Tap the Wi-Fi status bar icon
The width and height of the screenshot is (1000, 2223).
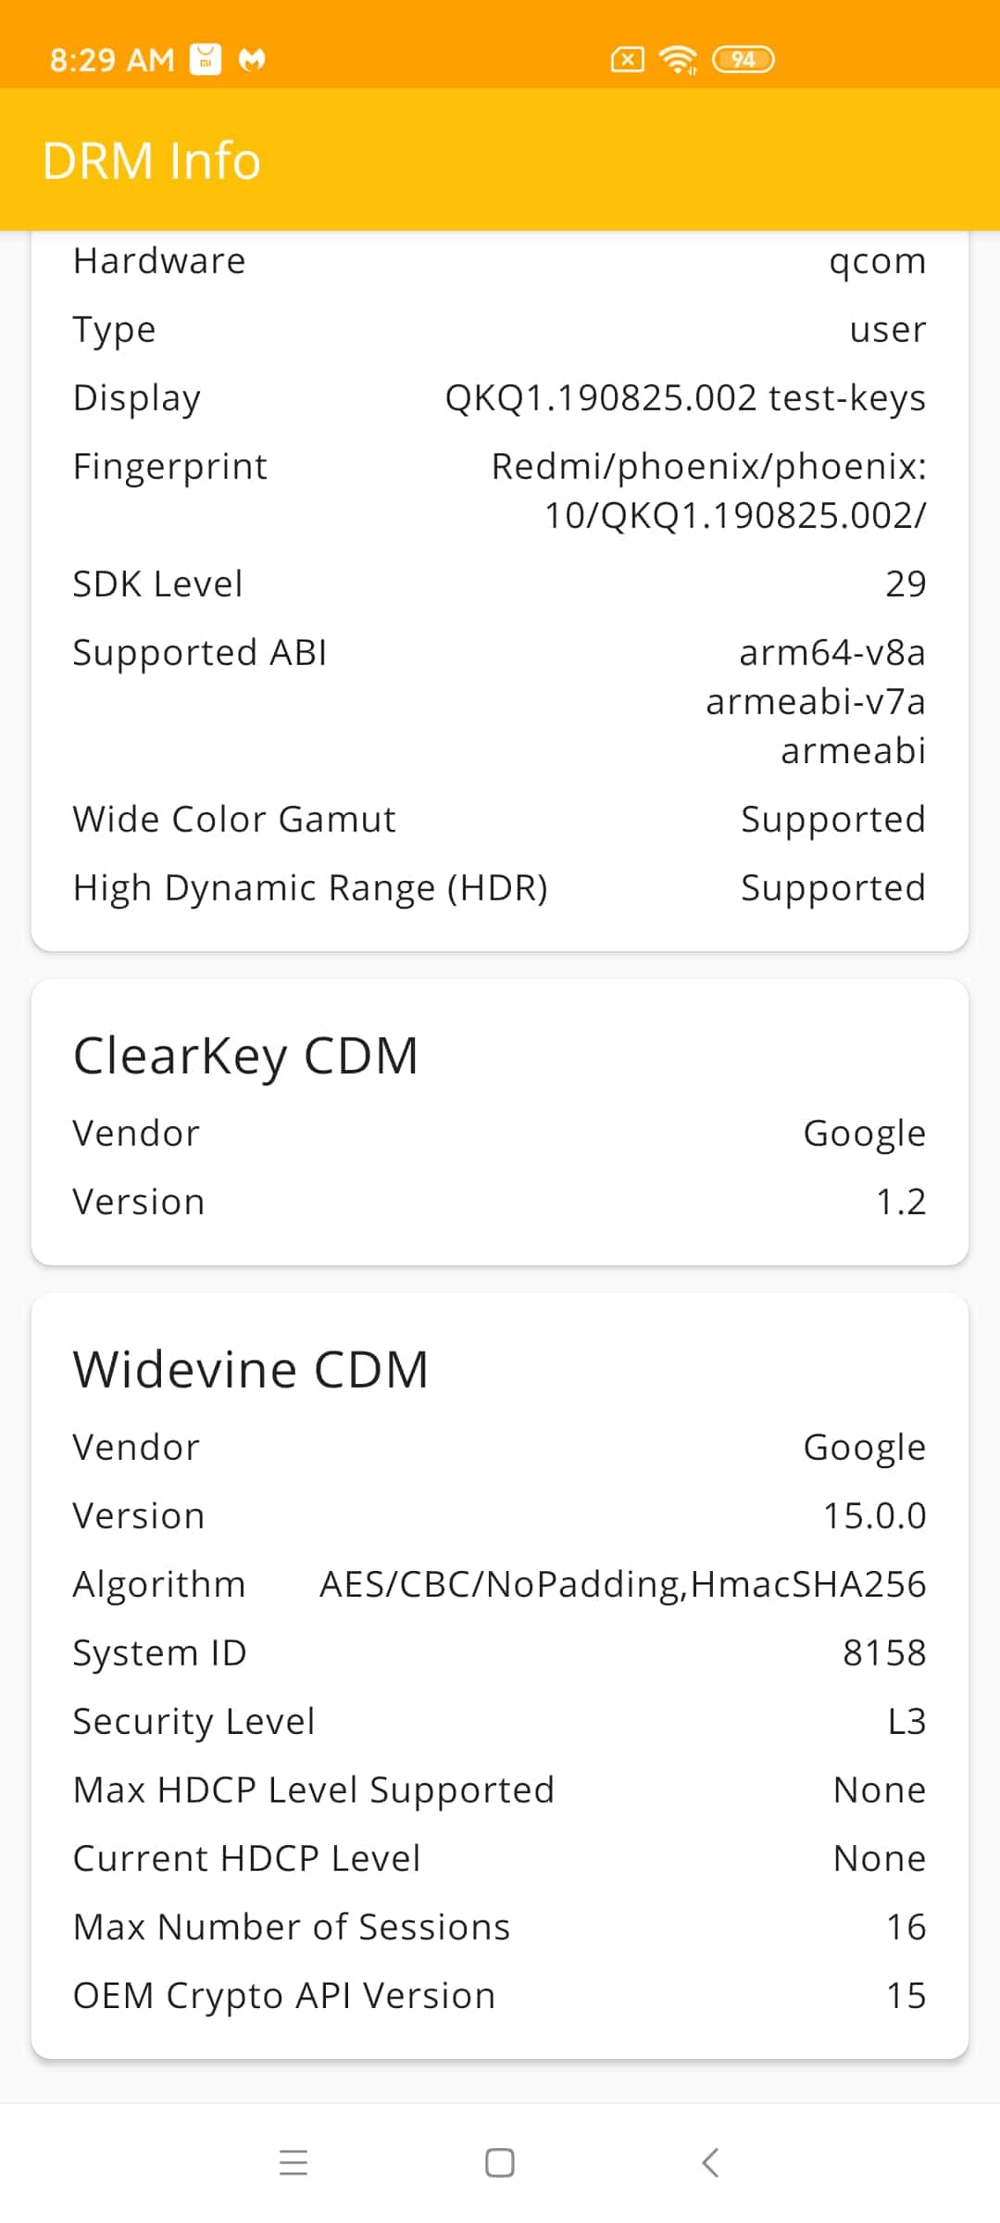point(679,60)
